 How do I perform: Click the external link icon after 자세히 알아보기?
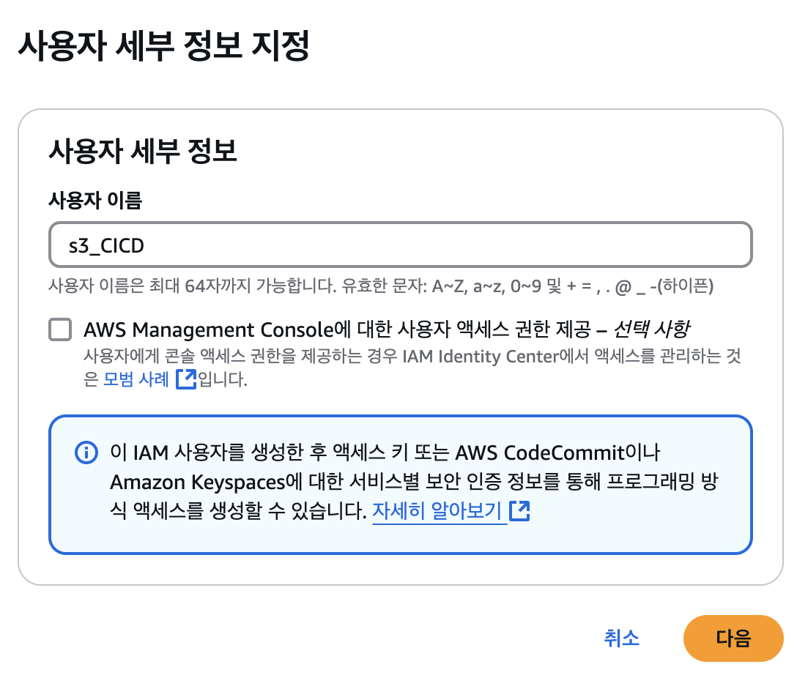tap(519, 510)
